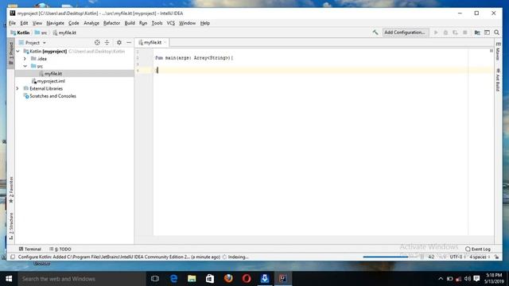The image size is (509, 286).
Task: Toggle the Ant Build side tool tab
Action: (498, 79)
